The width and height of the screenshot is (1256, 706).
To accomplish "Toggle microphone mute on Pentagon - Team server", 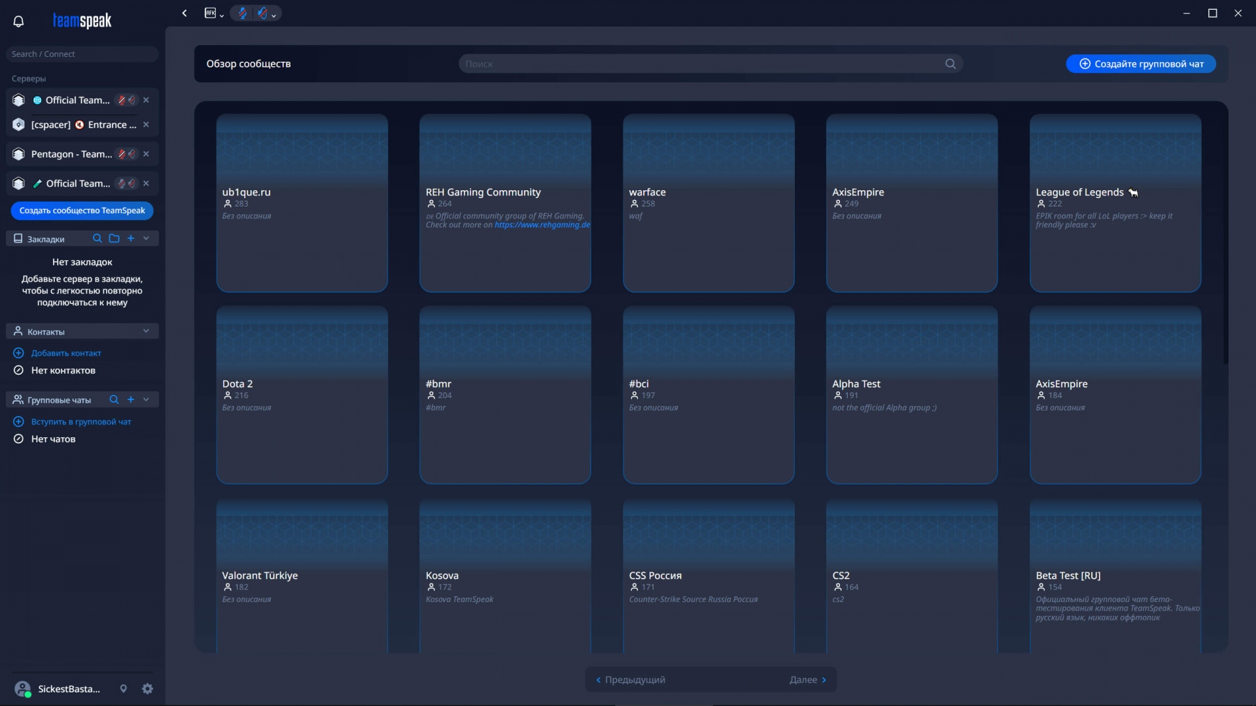I will pos(122,154).
